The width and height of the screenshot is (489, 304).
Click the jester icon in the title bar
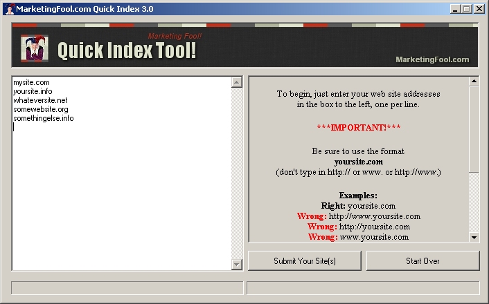[10, 9]
